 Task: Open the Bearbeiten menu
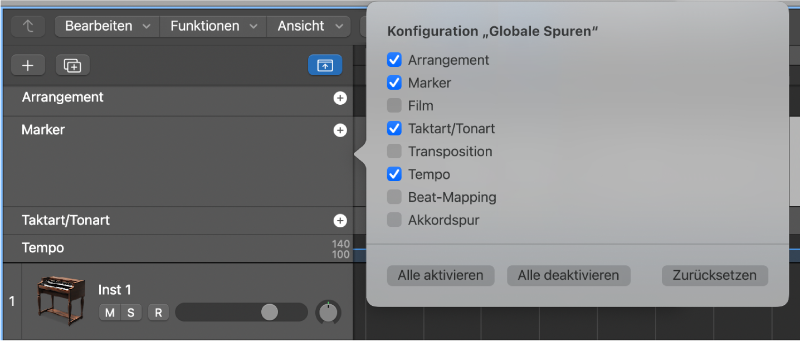point(99,26)
